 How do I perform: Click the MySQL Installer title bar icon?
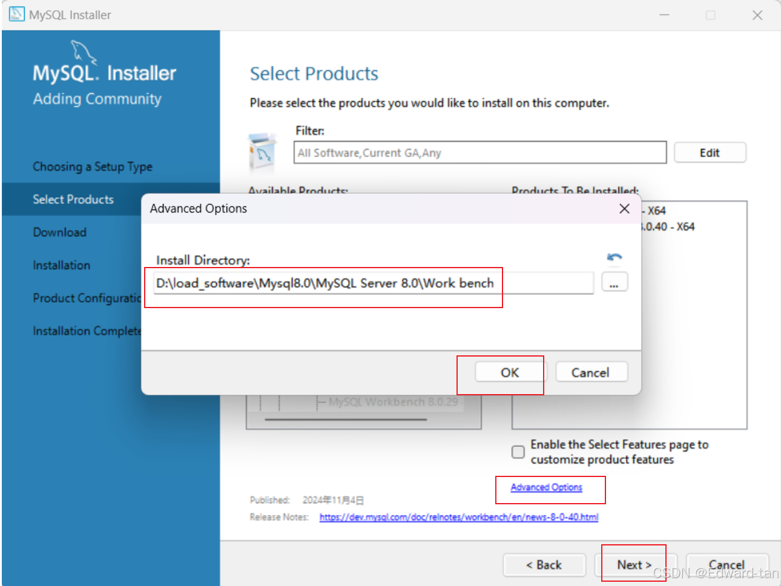pyautogui.click(x=16, y=15)
